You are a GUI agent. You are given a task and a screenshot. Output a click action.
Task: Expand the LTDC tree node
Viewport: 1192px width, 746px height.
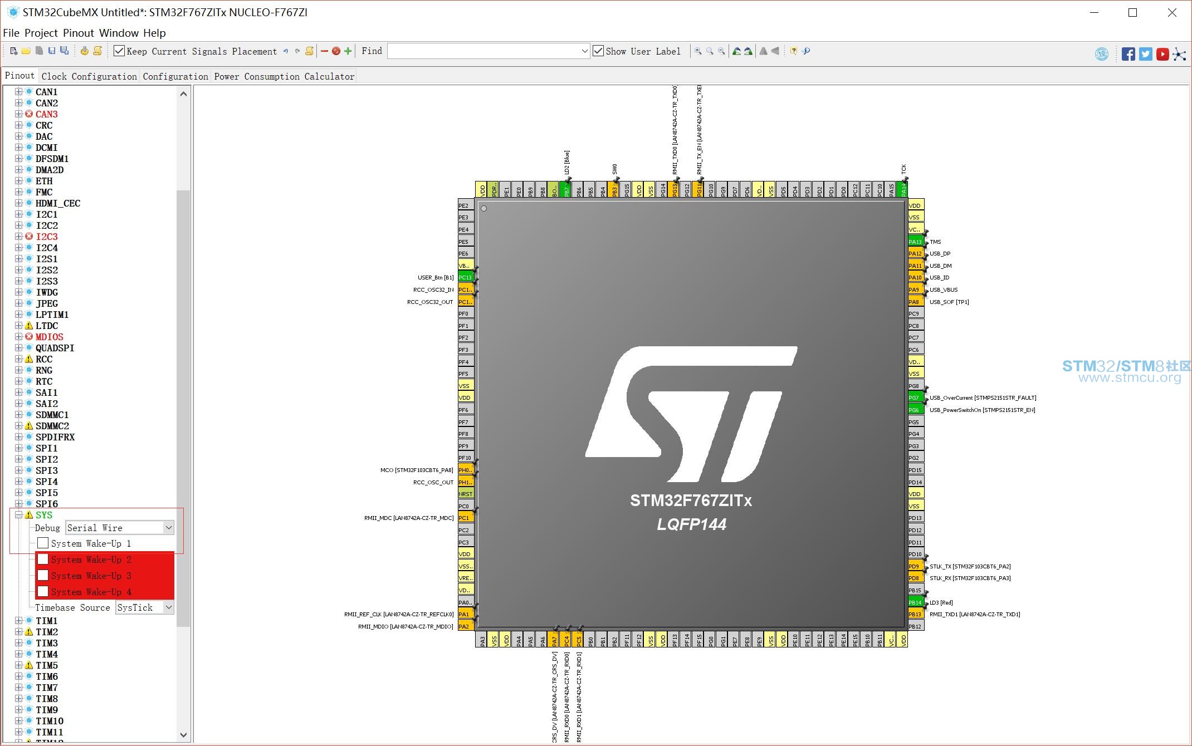pyautogui.click(x=19, y=326)
